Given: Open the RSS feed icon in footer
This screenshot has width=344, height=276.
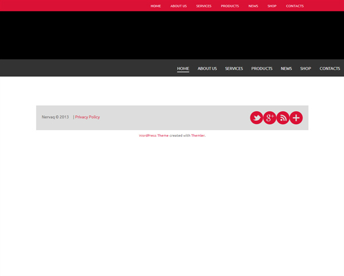Looking at the screenshot, I should [x=283, y=118].
